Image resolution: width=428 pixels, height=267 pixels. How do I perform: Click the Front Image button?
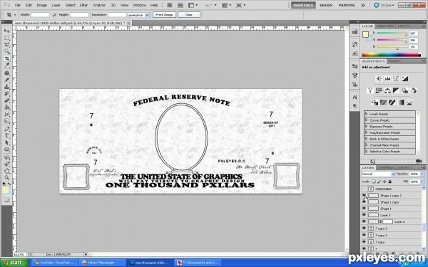tap(164, 15)
